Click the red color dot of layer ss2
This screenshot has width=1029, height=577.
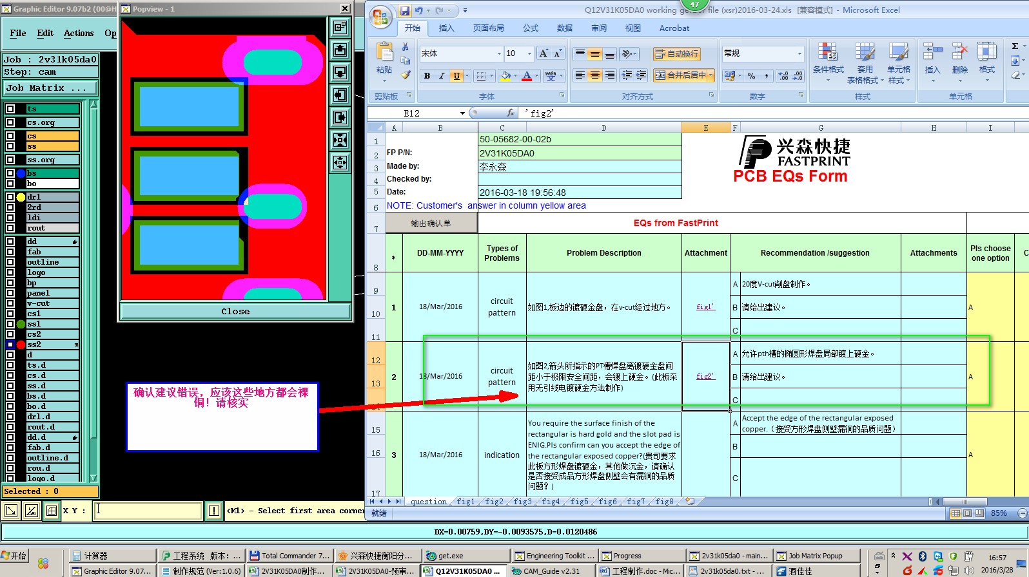click(21, 345)
